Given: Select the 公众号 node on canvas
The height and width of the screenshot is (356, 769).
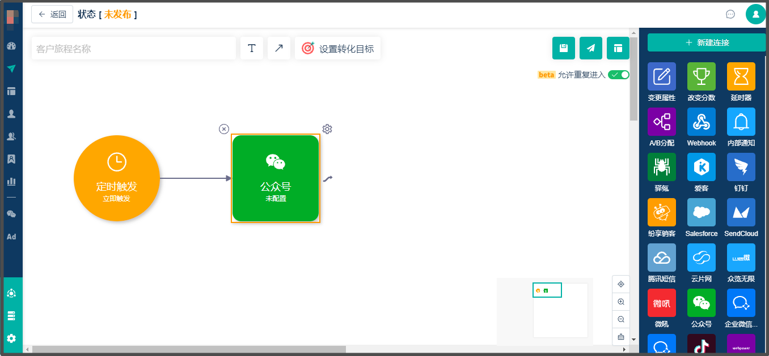Looking at the screenshot, I should click(276, 178).
